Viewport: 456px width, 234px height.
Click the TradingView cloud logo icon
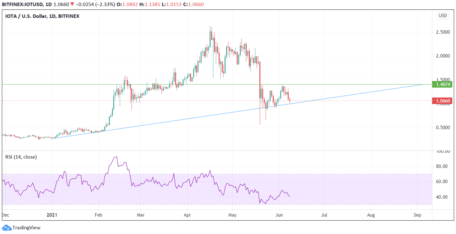pos(7,228)
